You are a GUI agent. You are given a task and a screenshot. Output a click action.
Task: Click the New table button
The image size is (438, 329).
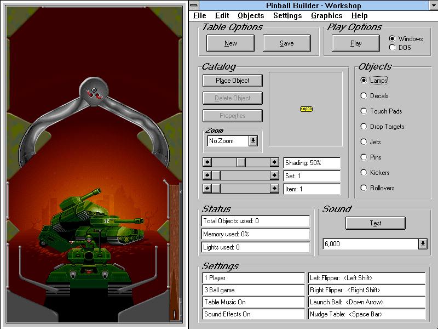click(x=230, y=43)
